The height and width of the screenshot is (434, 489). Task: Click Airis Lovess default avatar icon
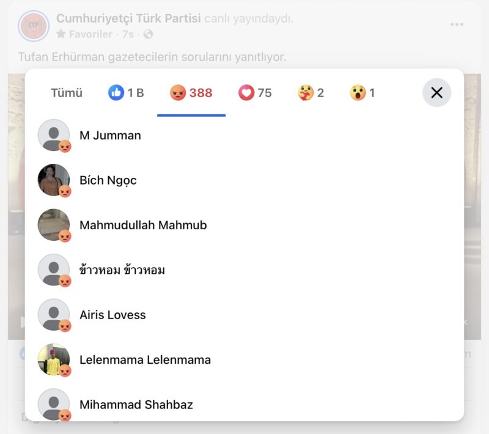[54, 315]
